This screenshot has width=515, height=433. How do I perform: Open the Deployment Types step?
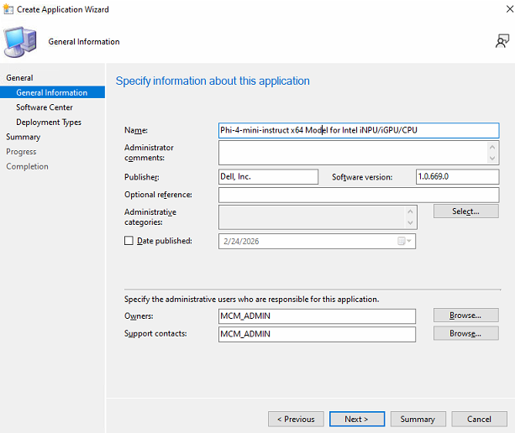point(49,122)
